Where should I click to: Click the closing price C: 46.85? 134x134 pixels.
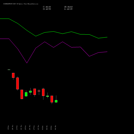[x=47, y=7]
